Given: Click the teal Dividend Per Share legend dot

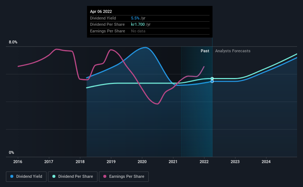Looking at the screenshot, I should [54, 176].
